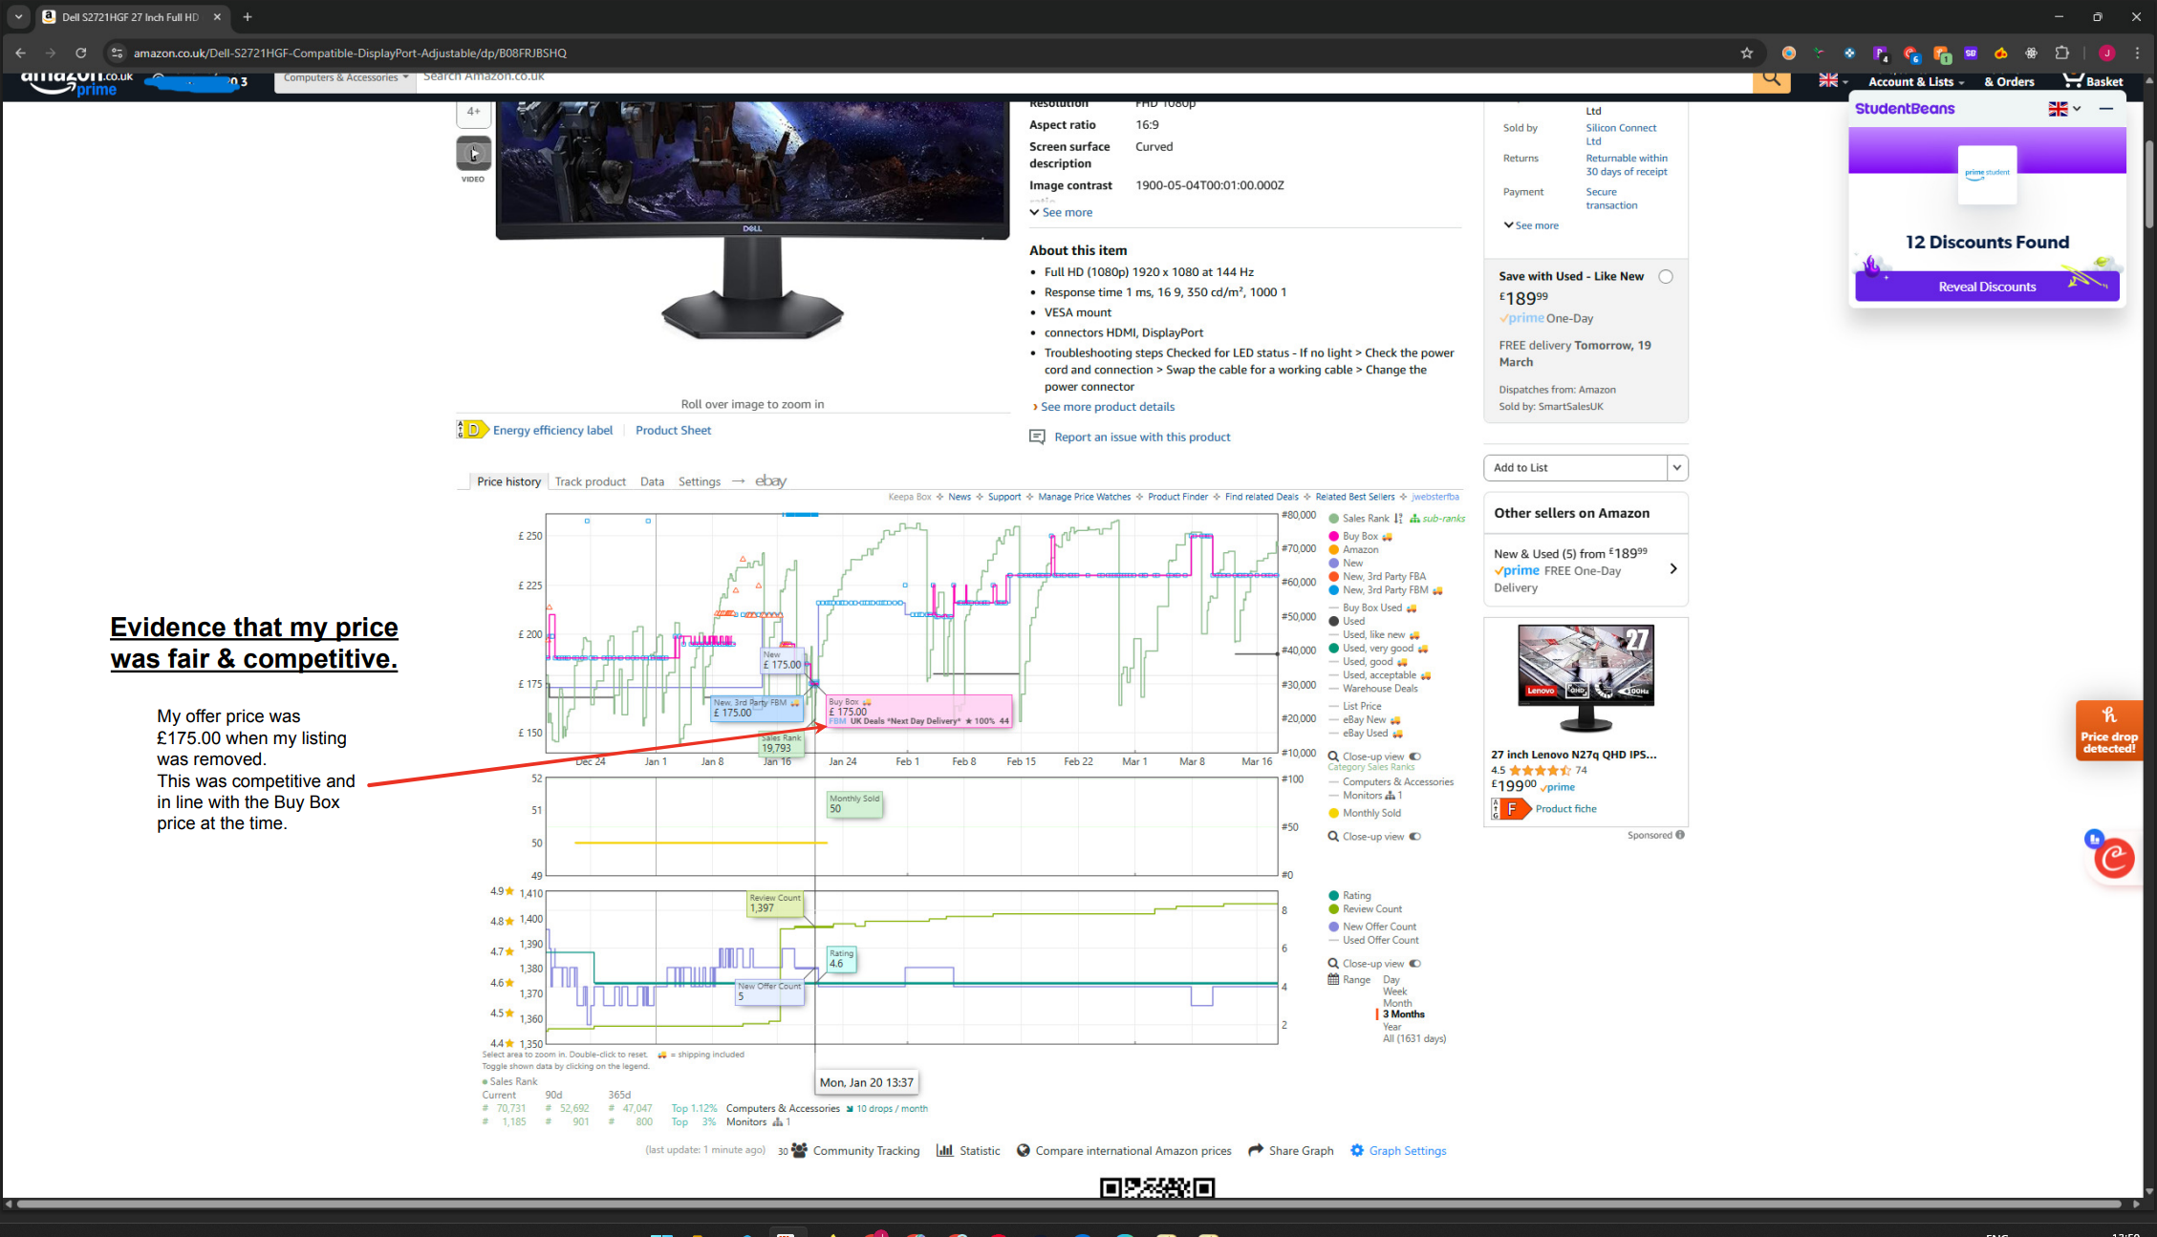The image size is (2157, 1237).
Task: Open Computers & Accessories search category dropdown
Action: click(345, 78)
